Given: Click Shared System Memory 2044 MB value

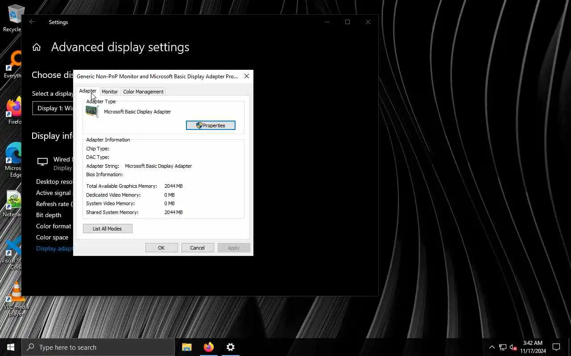Looking at the screenshot, I should 174,212.
